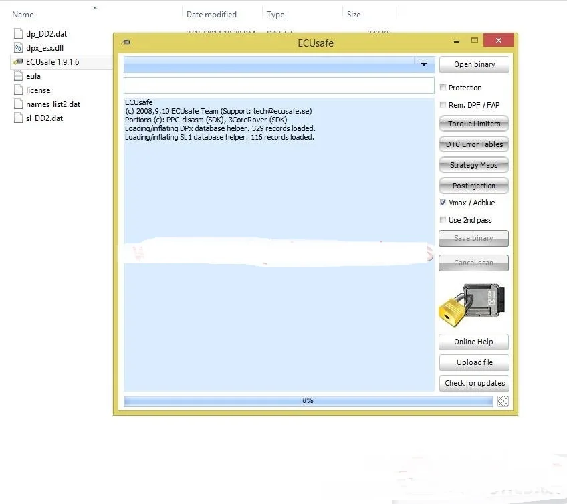Screen dimensions: 567x504
Task: Click the ECUsafe title bar app icon
Action: tap(126, 43)
